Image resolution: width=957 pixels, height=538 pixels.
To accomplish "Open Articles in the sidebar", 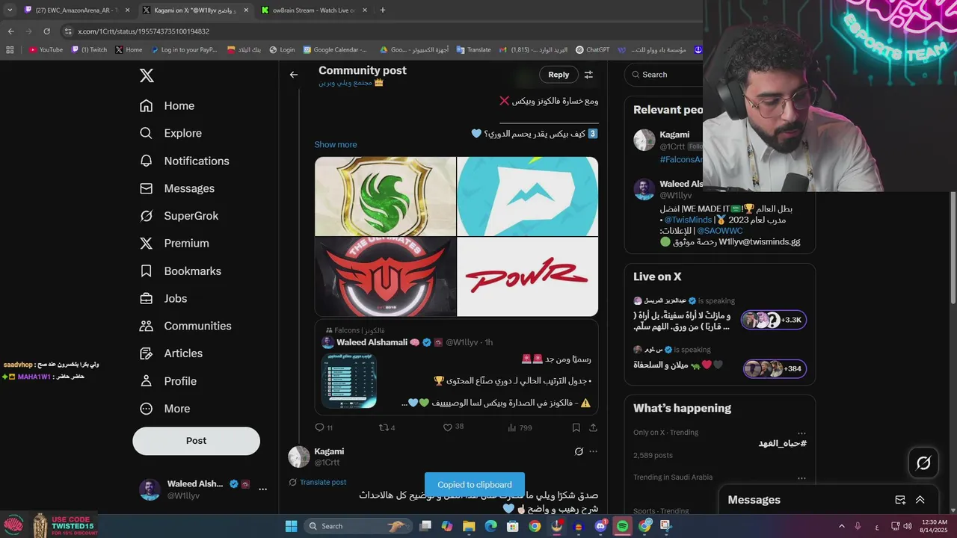I will pyautogui.click(x=170, y=353).
